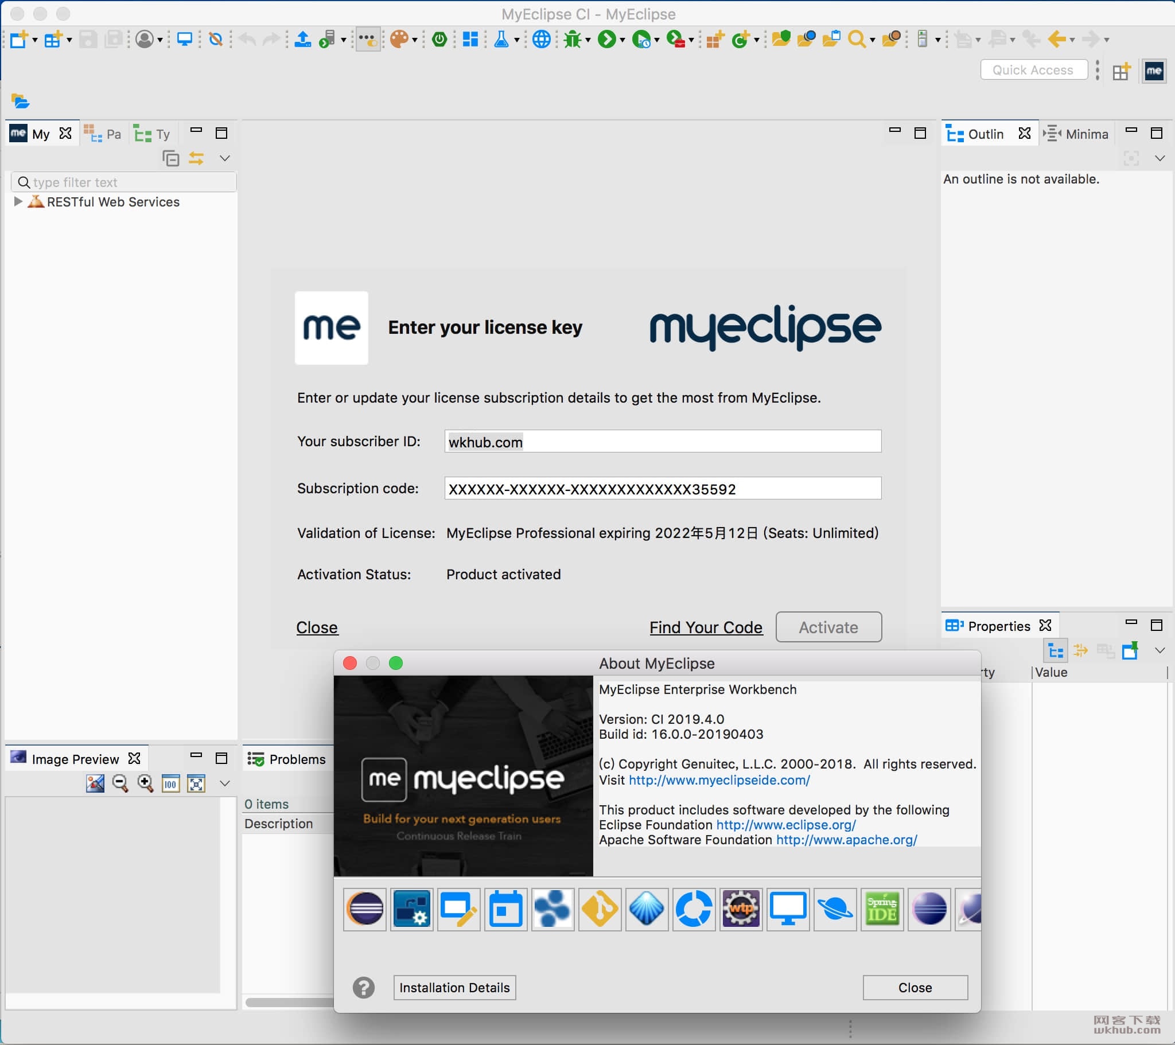Click the Spring IDE plugin icon
The image size is (1175, 1045).
(882, 909)
